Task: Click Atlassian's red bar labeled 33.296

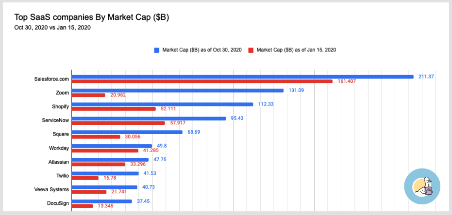Action: point(98,165)
